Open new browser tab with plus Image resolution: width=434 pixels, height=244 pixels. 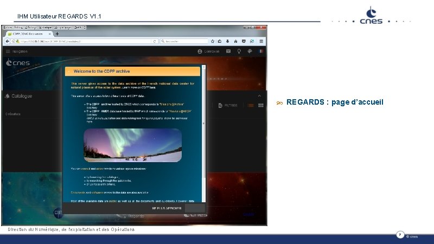point(57,34)
